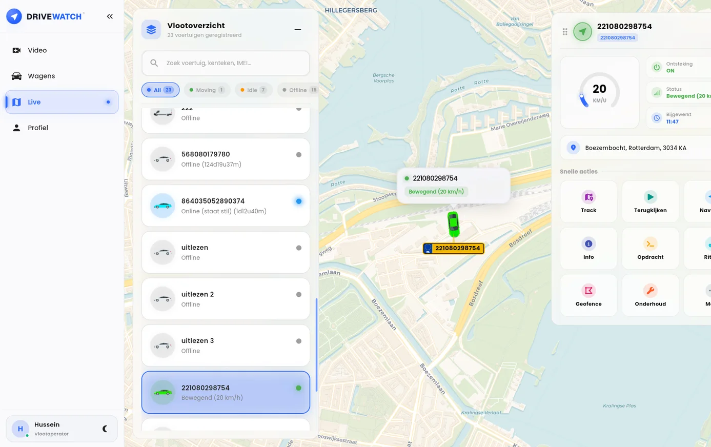Image resolution: width=711 pixels, height=447 pixels.
Task: Click the status dot of uitlezen 2
Action: pyautogui.click(x=299, y=294)
